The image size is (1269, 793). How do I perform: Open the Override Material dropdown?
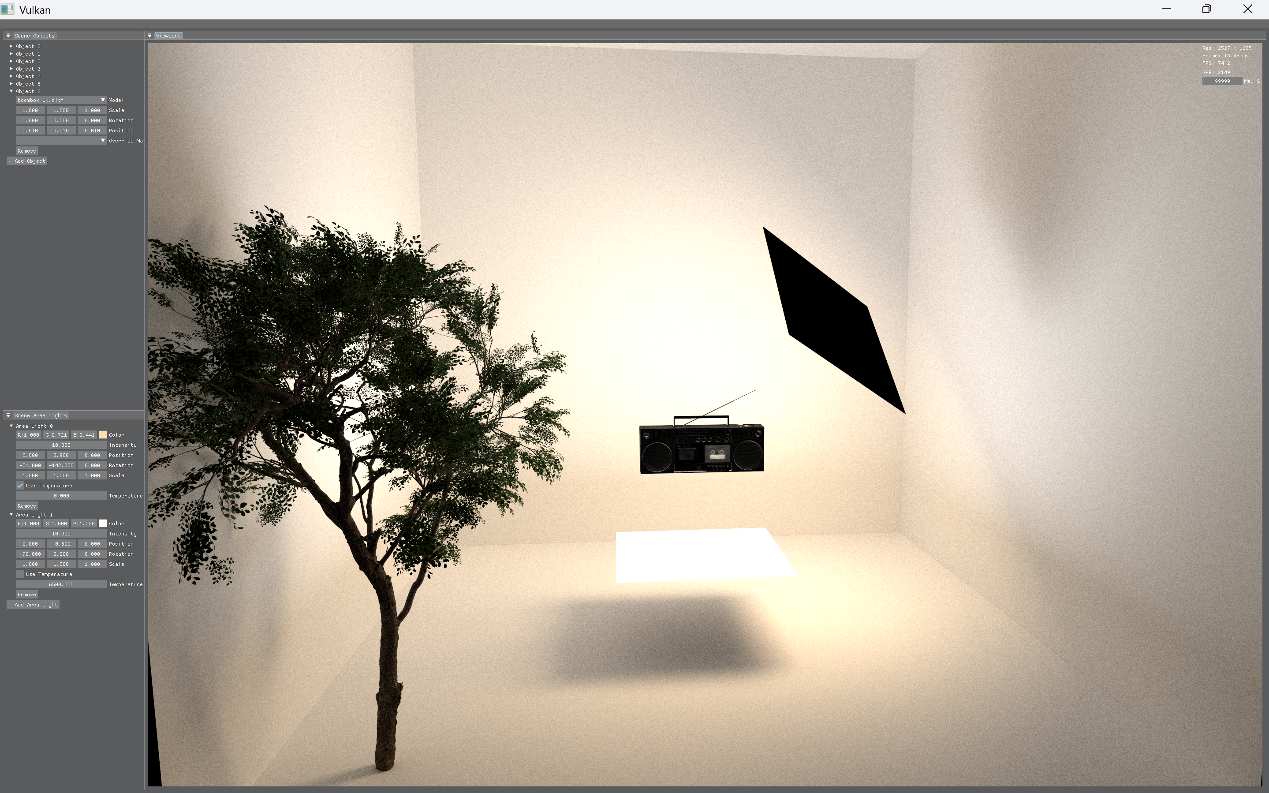61,141
